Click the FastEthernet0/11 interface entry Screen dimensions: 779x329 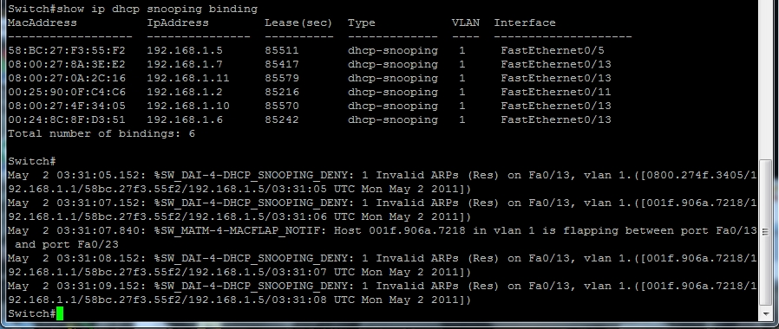click(556, 92)
